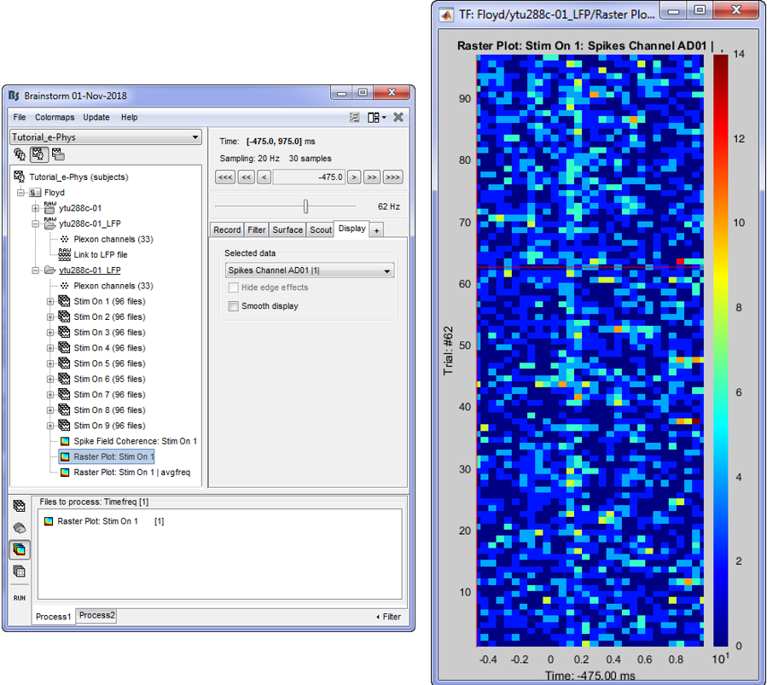Switch to the Scout tab
This screenshot has width=767, height=685.
(321, 229)
